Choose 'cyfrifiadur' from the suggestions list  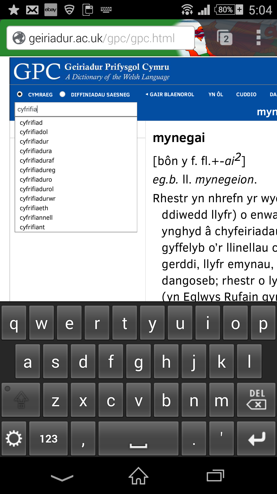point(34,142)
